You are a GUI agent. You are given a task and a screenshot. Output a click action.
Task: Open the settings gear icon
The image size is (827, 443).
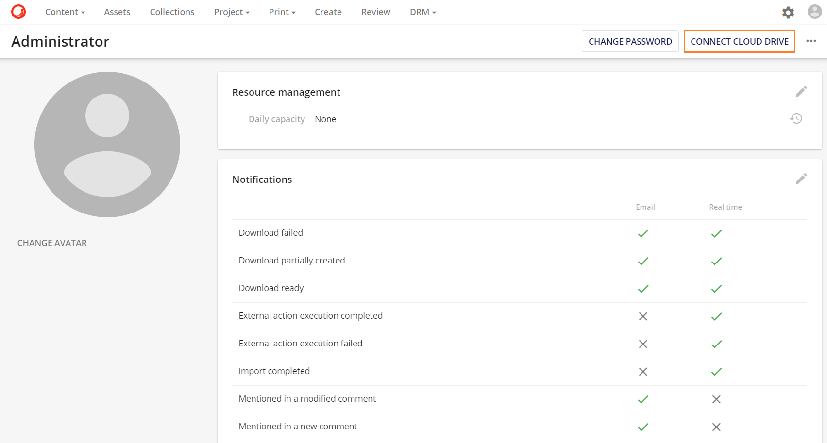click(788, 12)
